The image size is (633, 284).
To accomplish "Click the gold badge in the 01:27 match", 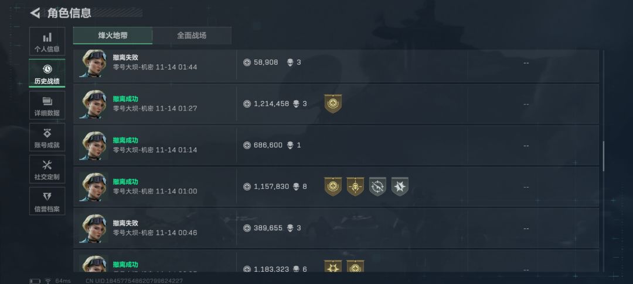I will (333, 103).
